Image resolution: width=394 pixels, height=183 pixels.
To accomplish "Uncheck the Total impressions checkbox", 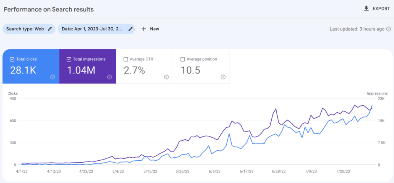I will (x=69, y=59).
